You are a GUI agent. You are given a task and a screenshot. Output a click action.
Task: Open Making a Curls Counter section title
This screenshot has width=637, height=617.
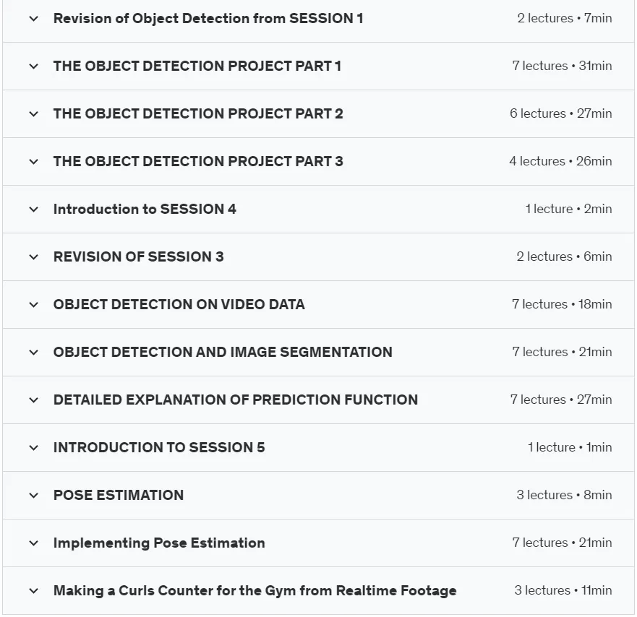click(x=255, y=590)
